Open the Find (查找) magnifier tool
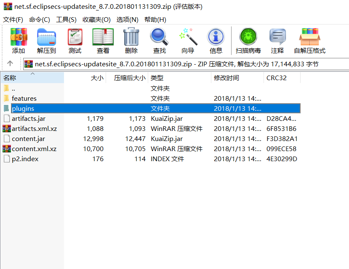The width and height of the screenshot is (349, 269). tap(160, 37)
